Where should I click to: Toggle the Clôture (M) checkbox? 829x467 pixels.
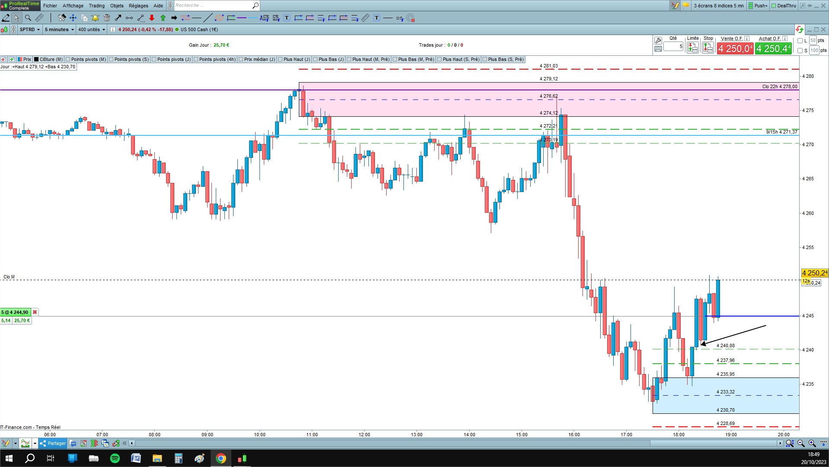[37, 59]
